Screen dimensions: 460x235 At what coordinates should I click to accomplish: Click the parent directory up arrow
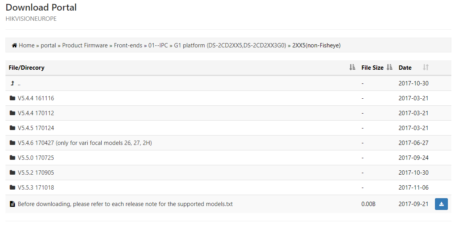coord(13,83)
